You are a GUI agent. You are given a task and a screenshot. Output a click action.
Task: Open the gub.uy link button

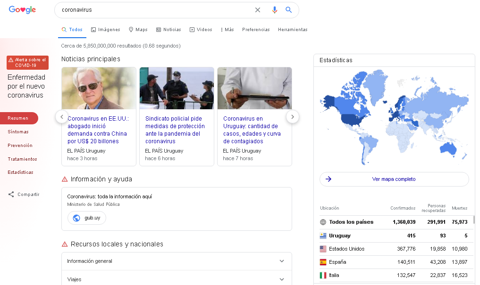(87, 218)
